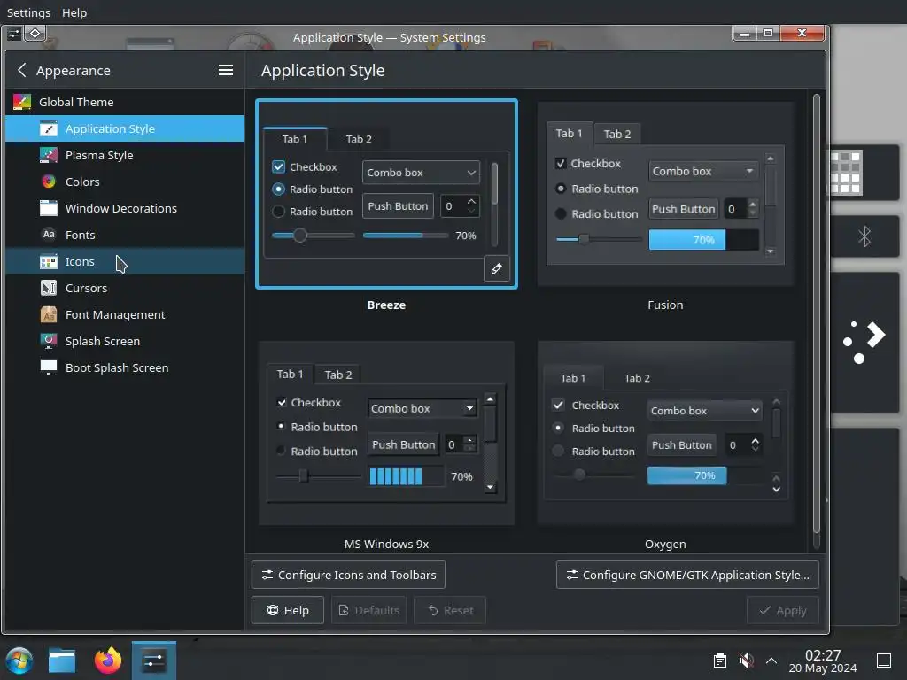
Task: Click Configure Icons and Toolbars button
Action: [348, 575]
